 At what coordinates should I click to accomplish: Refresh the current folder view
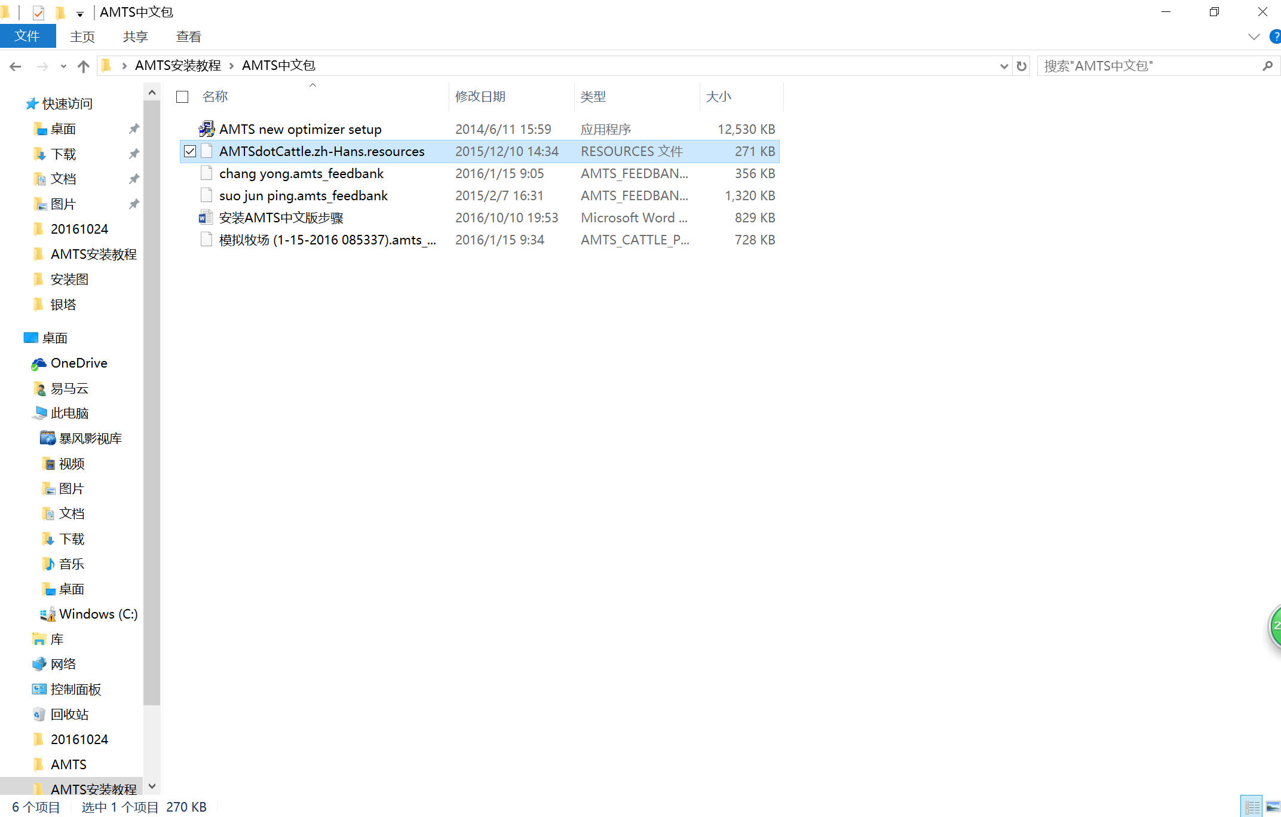click(1022, 66)
